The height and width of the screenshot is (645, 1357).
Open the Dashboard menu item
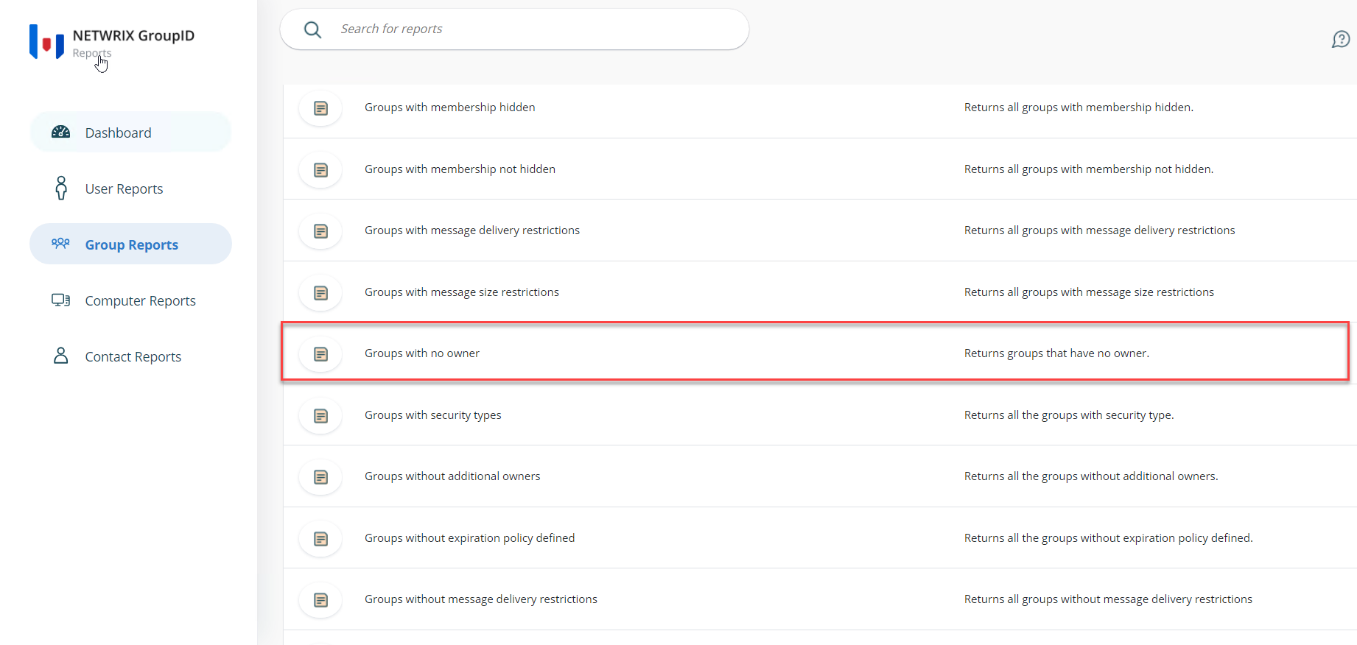click(x=130, y=133)
